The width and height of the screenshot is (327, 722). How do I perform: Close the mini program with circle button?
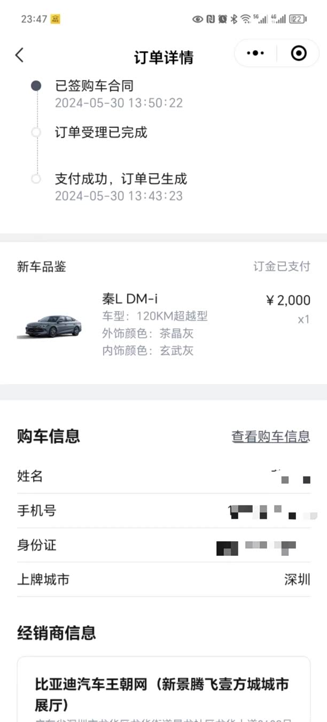click(x=298, y=53)
